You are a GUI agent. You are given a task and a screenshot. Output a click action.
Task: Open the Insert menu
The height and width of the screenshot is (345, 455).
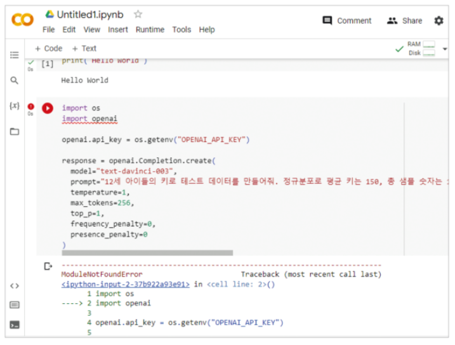click(118, 30)
